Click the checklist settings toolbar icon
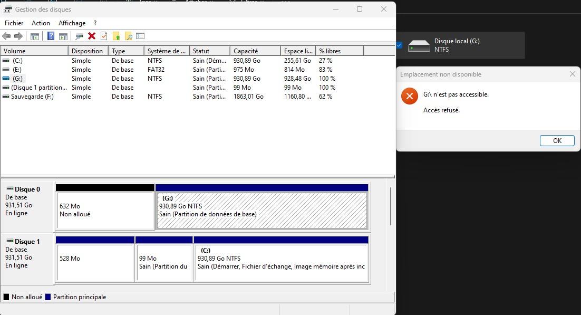Screen dimensions: 581x315 [140, 36]
